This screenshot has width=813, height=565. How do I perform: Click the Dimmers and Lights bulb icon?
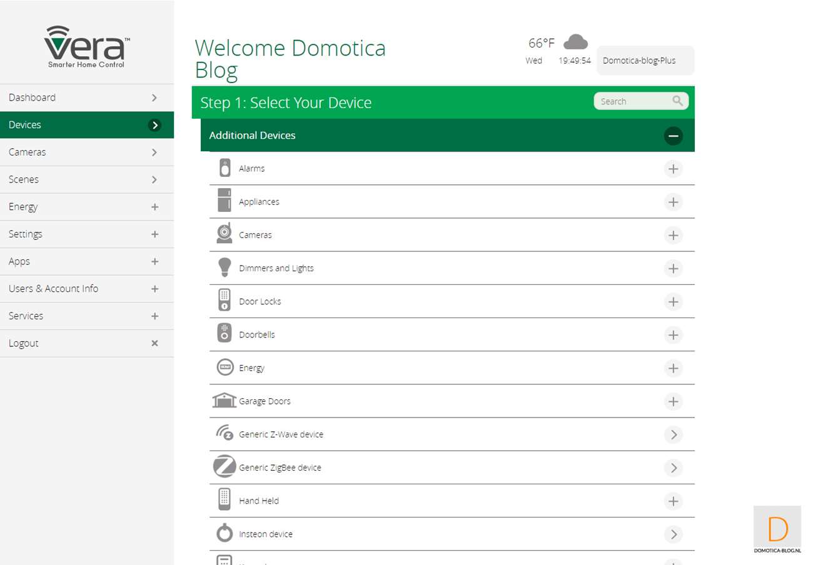[225, 267]
